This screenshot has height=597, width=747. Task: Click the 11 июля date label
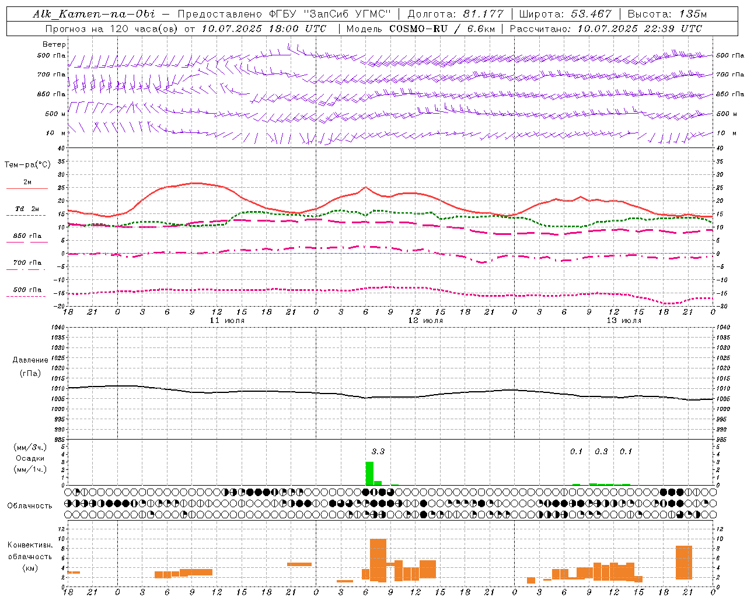tap(227, 321)
